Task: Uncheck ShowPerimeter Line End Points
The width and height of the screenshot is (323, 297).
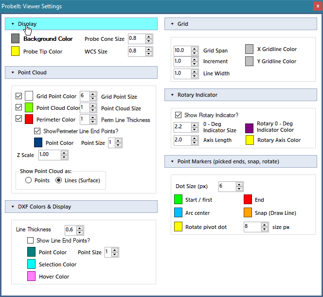Action: (37, 131)
